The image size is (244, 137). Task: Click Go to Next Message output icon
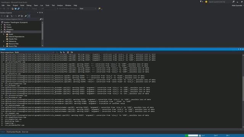(x=64, y=53)
